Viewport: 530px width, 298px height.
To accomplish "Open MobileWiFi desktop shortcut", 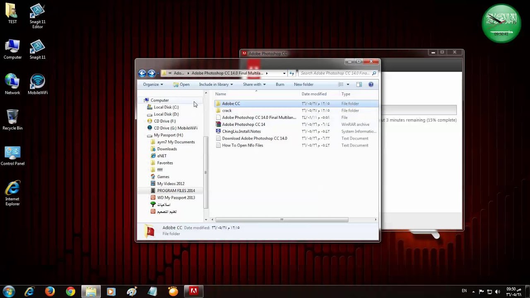I will [38, 84].
